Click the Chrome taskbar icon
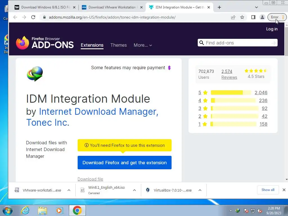The height and width of the screenshot is (216, 288). (77, 210)
